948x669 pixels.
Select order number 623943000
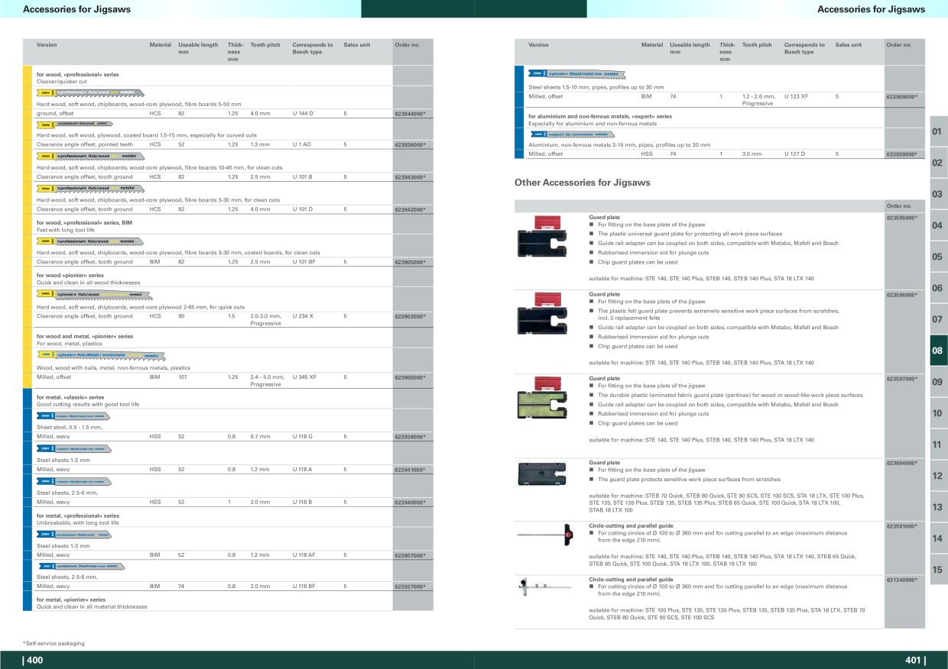pyautogui.click(x=410, y=177)
